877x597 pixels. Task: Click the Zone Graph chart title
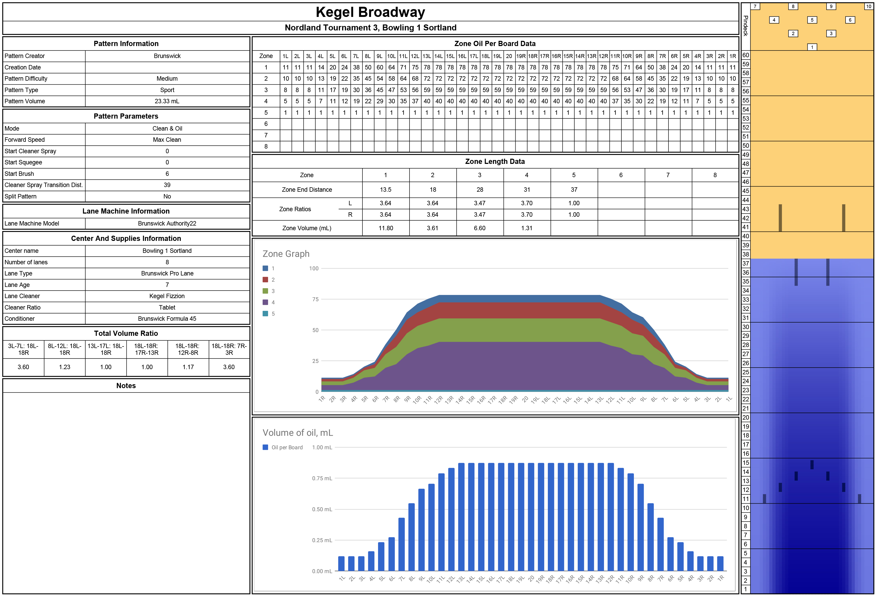point(286,254)
